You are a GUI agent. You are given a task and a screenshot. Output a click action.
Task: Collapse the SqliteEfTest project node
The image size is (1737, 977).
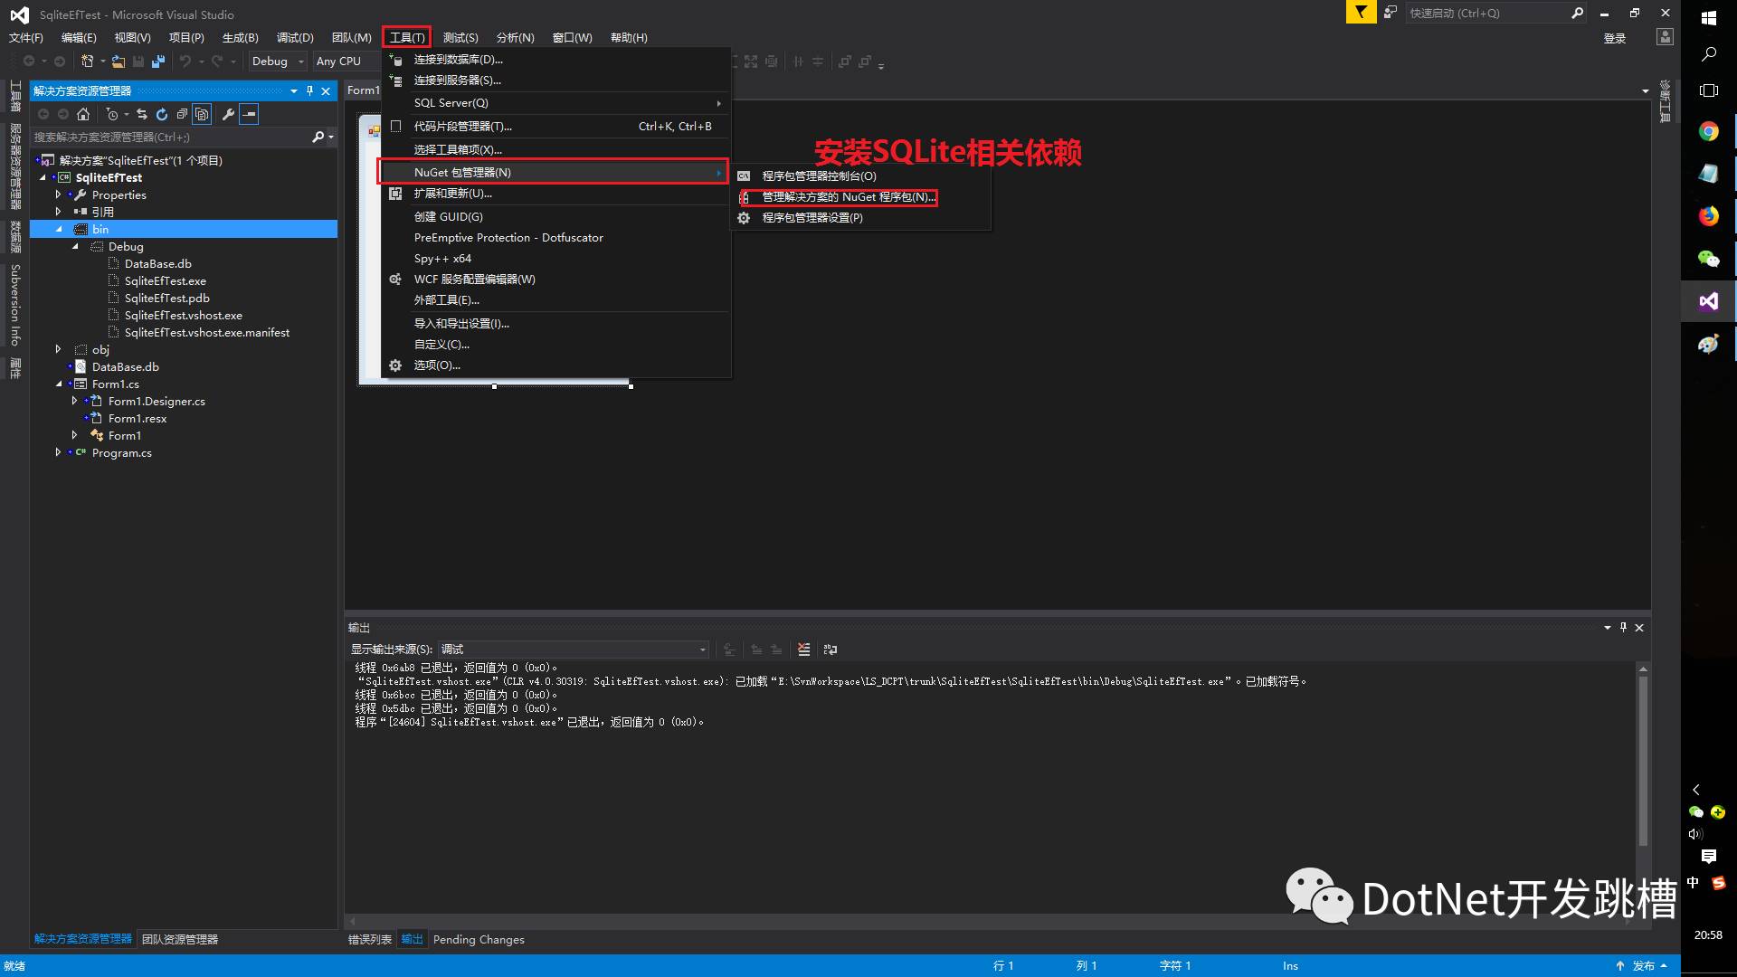click(x=43, y=178)
